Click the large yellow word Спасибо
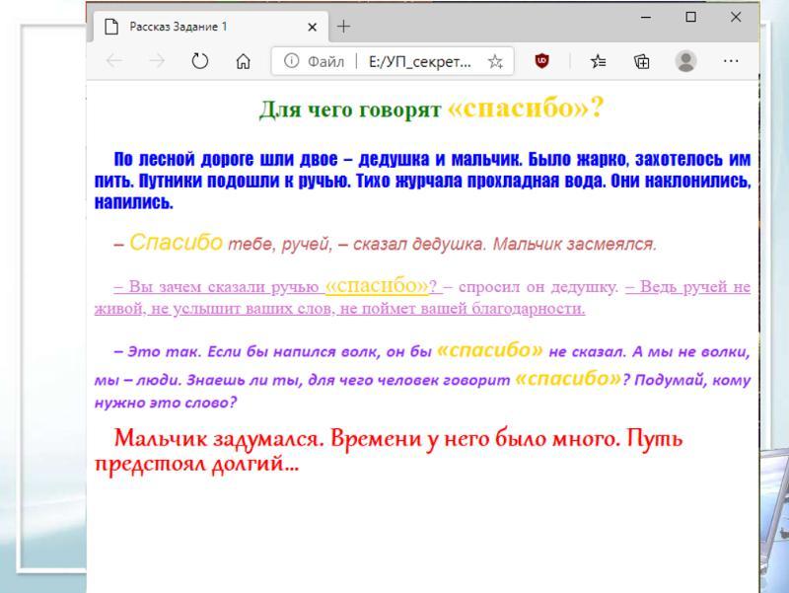 coord(177,242)
